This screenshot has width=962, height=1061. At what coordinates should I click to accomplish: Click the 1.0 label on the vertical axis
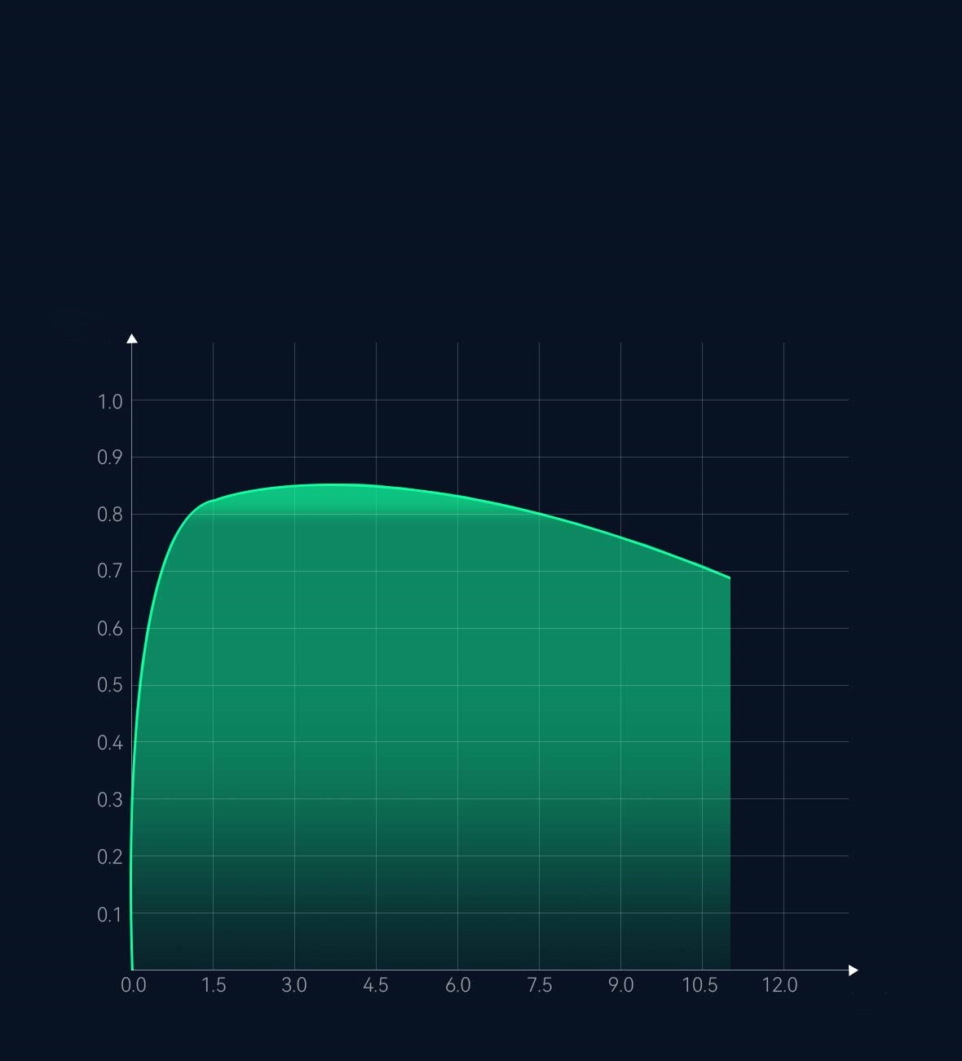(x=110, y=401)
